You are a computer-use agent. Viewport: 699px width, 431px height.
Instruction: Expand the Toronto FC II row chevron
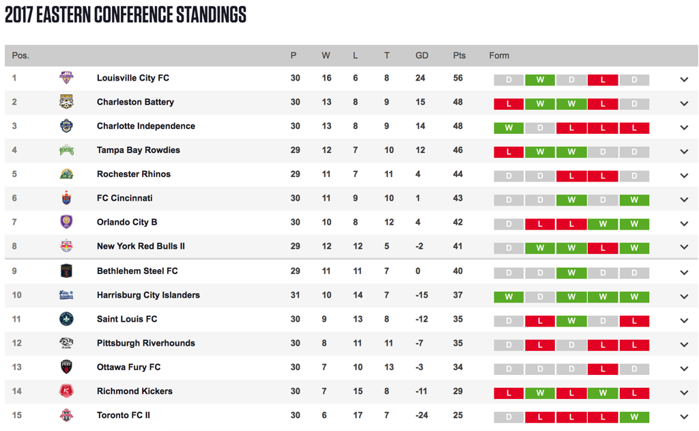(684, 417)
